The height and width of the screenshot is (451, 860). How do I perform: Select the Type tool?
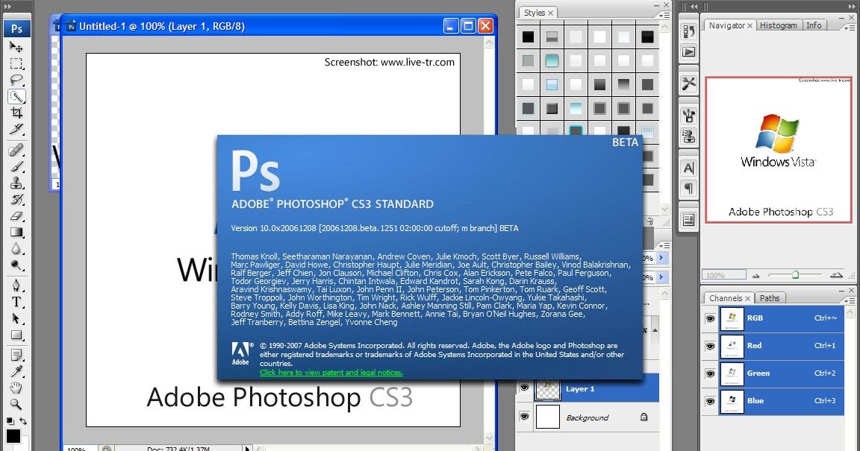pos(16,302)
